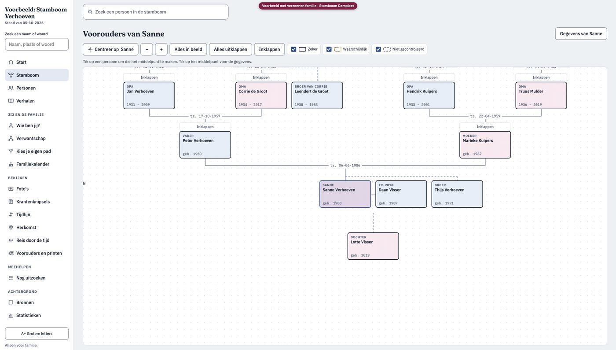Click the Herkomst map pin icon
The height and width of the screenshot is (350, 616).
[11, 228]
